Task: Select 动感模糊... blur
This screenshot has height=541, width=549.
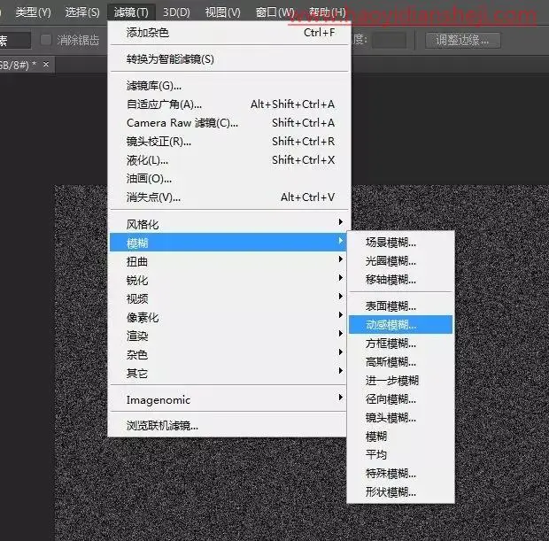Action: point(401,325)
